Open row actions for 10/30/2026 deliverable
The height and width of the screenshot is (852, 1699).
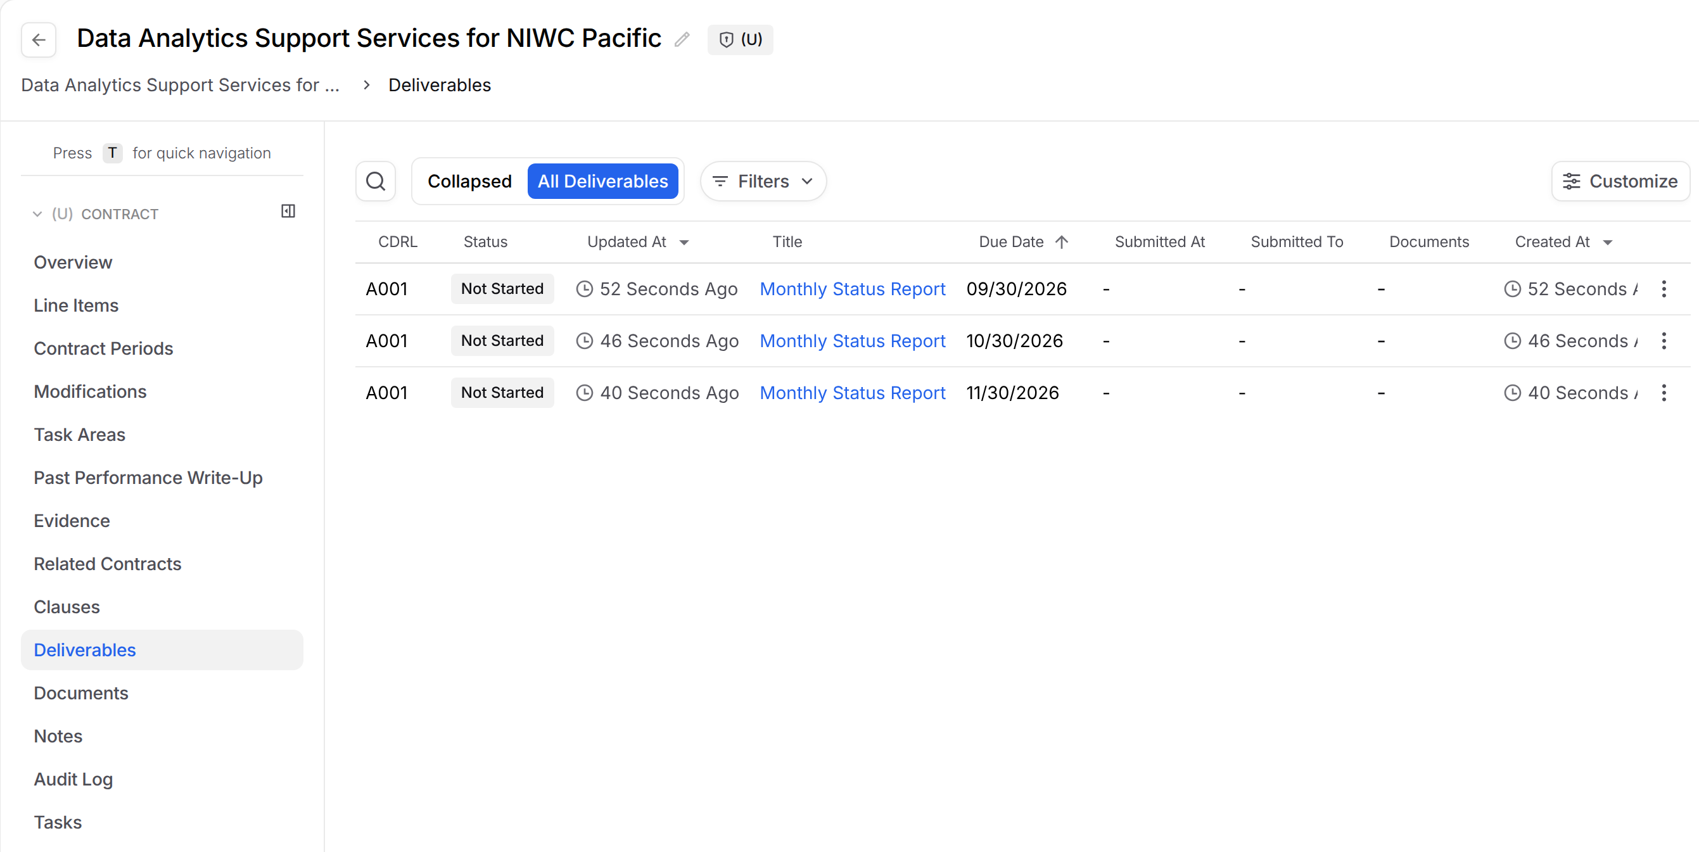(x=1664, y=341)
